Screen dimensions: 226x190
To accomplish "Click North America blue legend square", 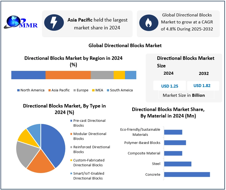I will (x=18, y=90).
